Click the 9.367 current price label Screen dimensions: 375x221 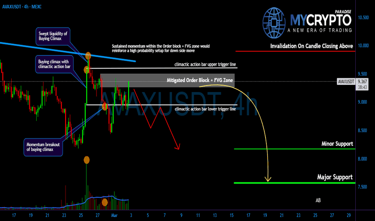click(x=363, y=82)
